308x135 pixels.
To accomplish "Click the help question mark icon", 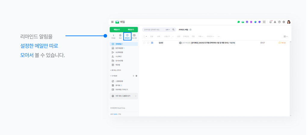I will coord(279,22).
